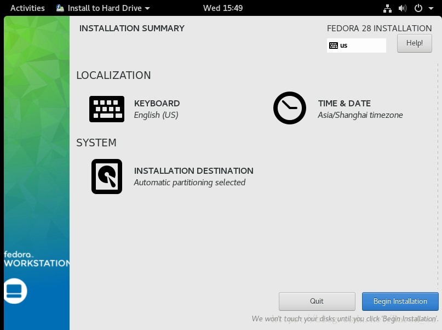Click the LOCALIZATION section heading
This screenshot has width=442, height=330.
coord(113,75)
